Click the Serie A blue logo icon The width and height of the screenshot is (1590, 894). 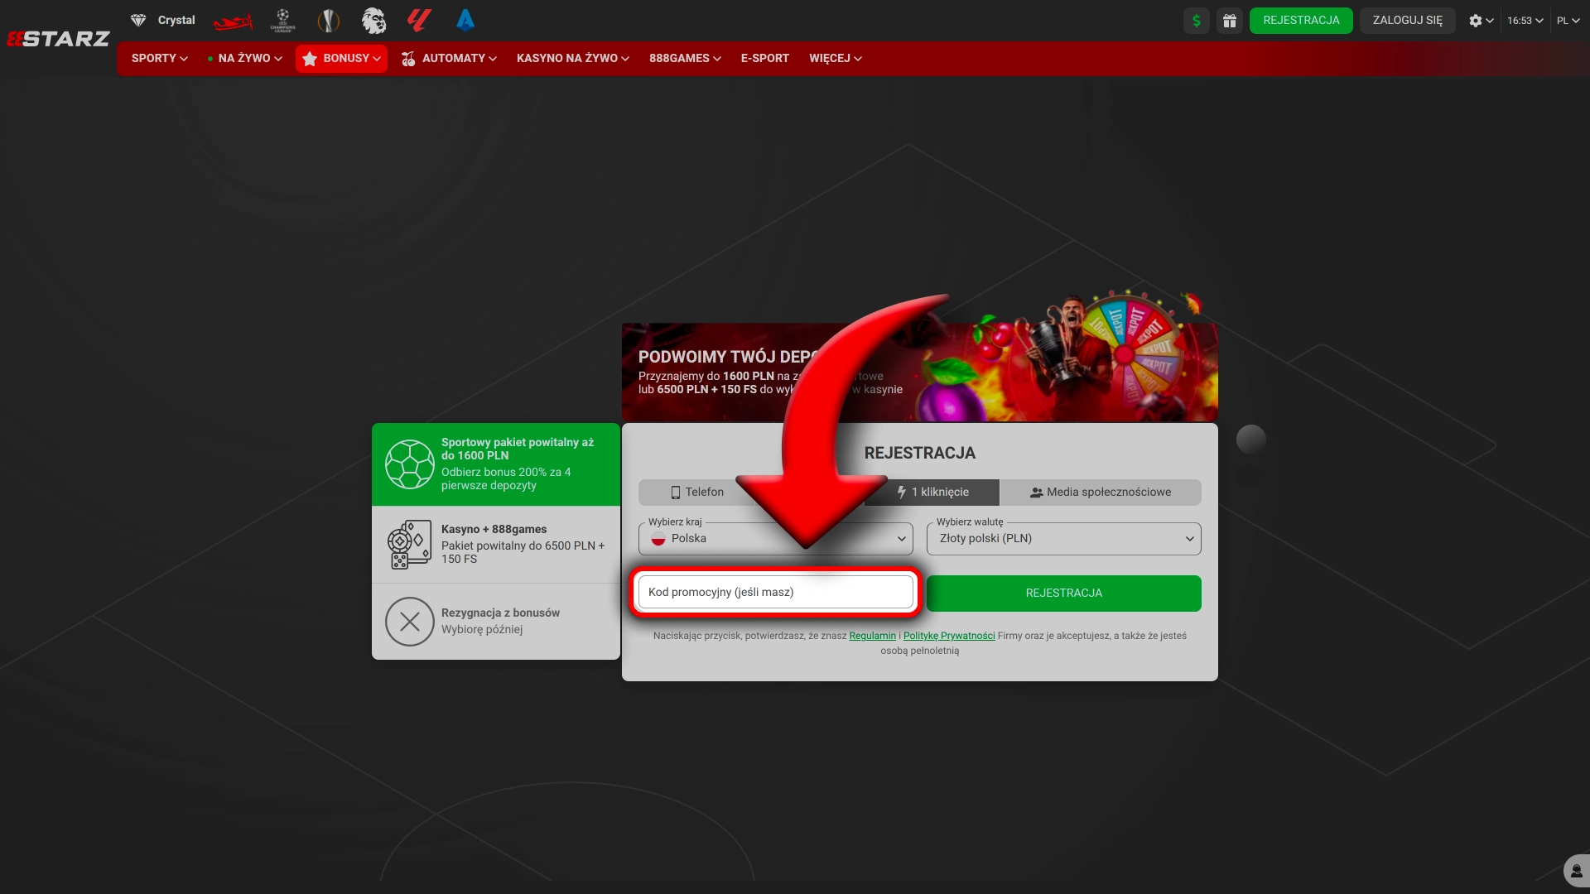[x=465, y=21]
